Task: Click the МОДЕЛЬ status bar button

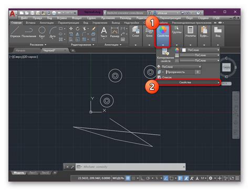Action: (118, 178)
